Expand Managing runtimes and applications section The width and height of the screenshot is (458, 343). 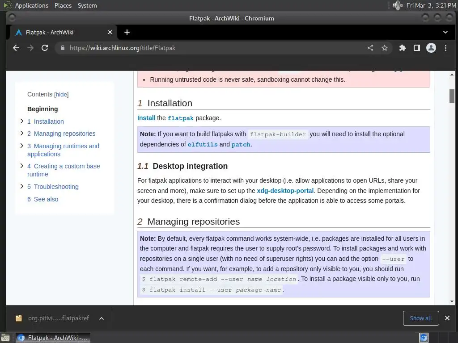coord(21,146)
